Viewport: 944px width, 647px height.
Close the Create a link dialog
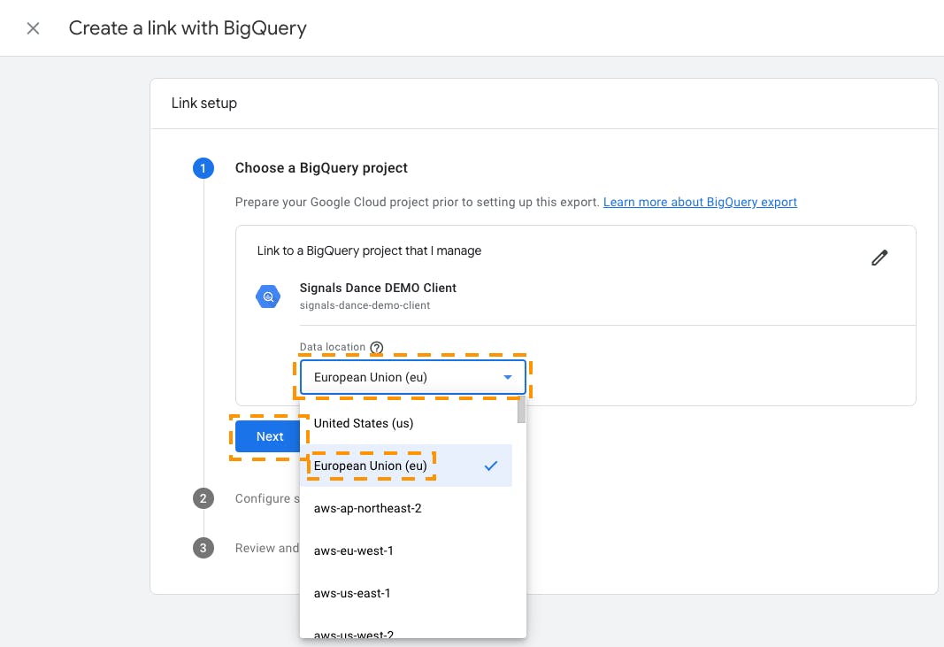pyautogui.click(x=33, y=28)
